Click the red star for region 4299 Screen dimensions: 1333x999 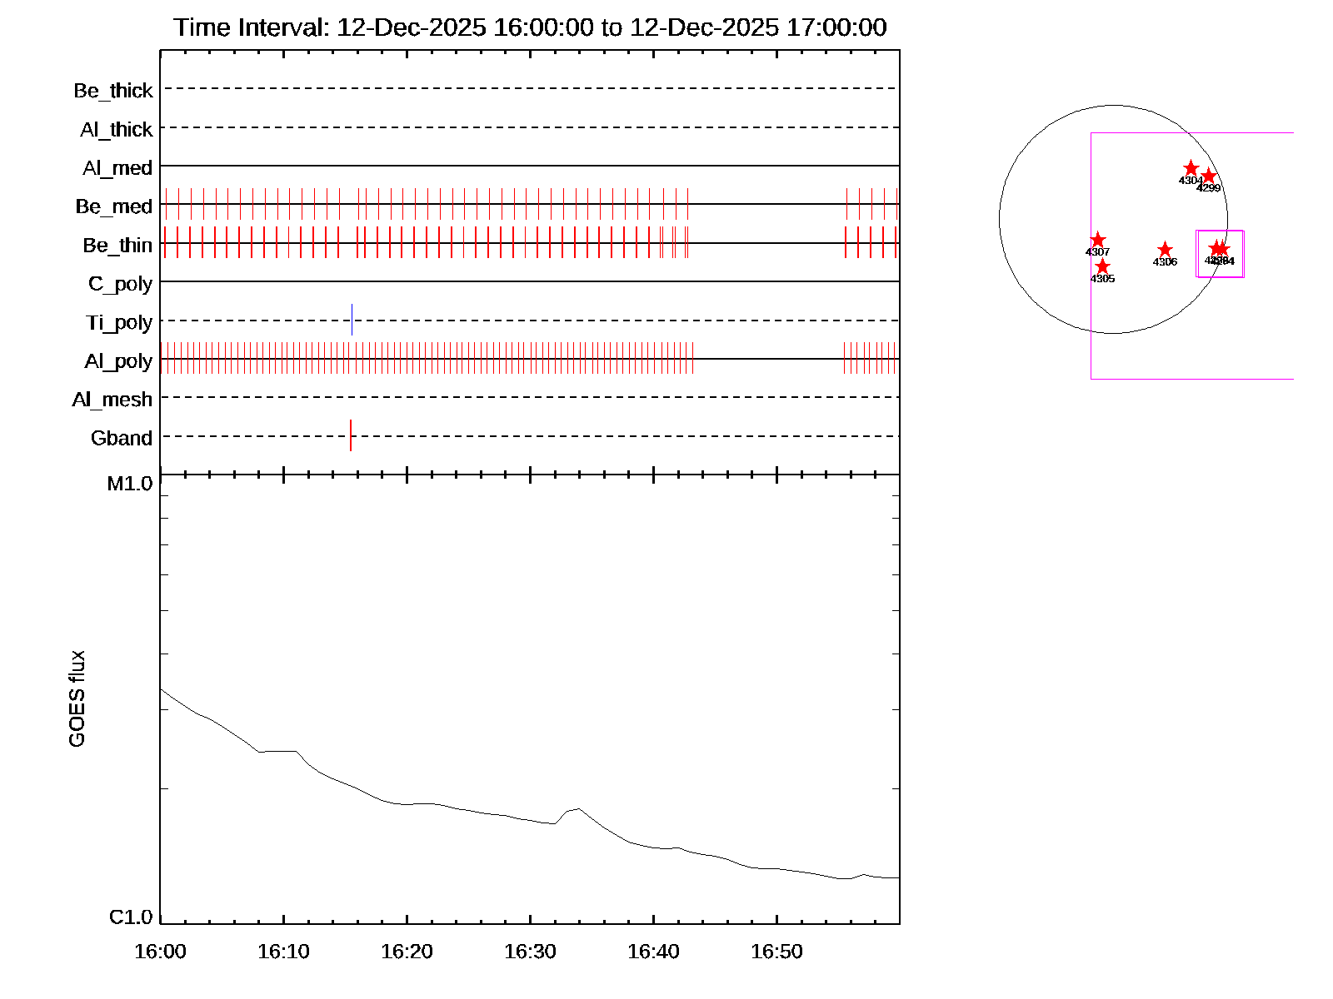pyautogui.click(x=1209, y=176)
